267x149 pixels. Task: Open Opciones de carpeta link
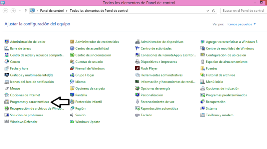tap(90, 88)
